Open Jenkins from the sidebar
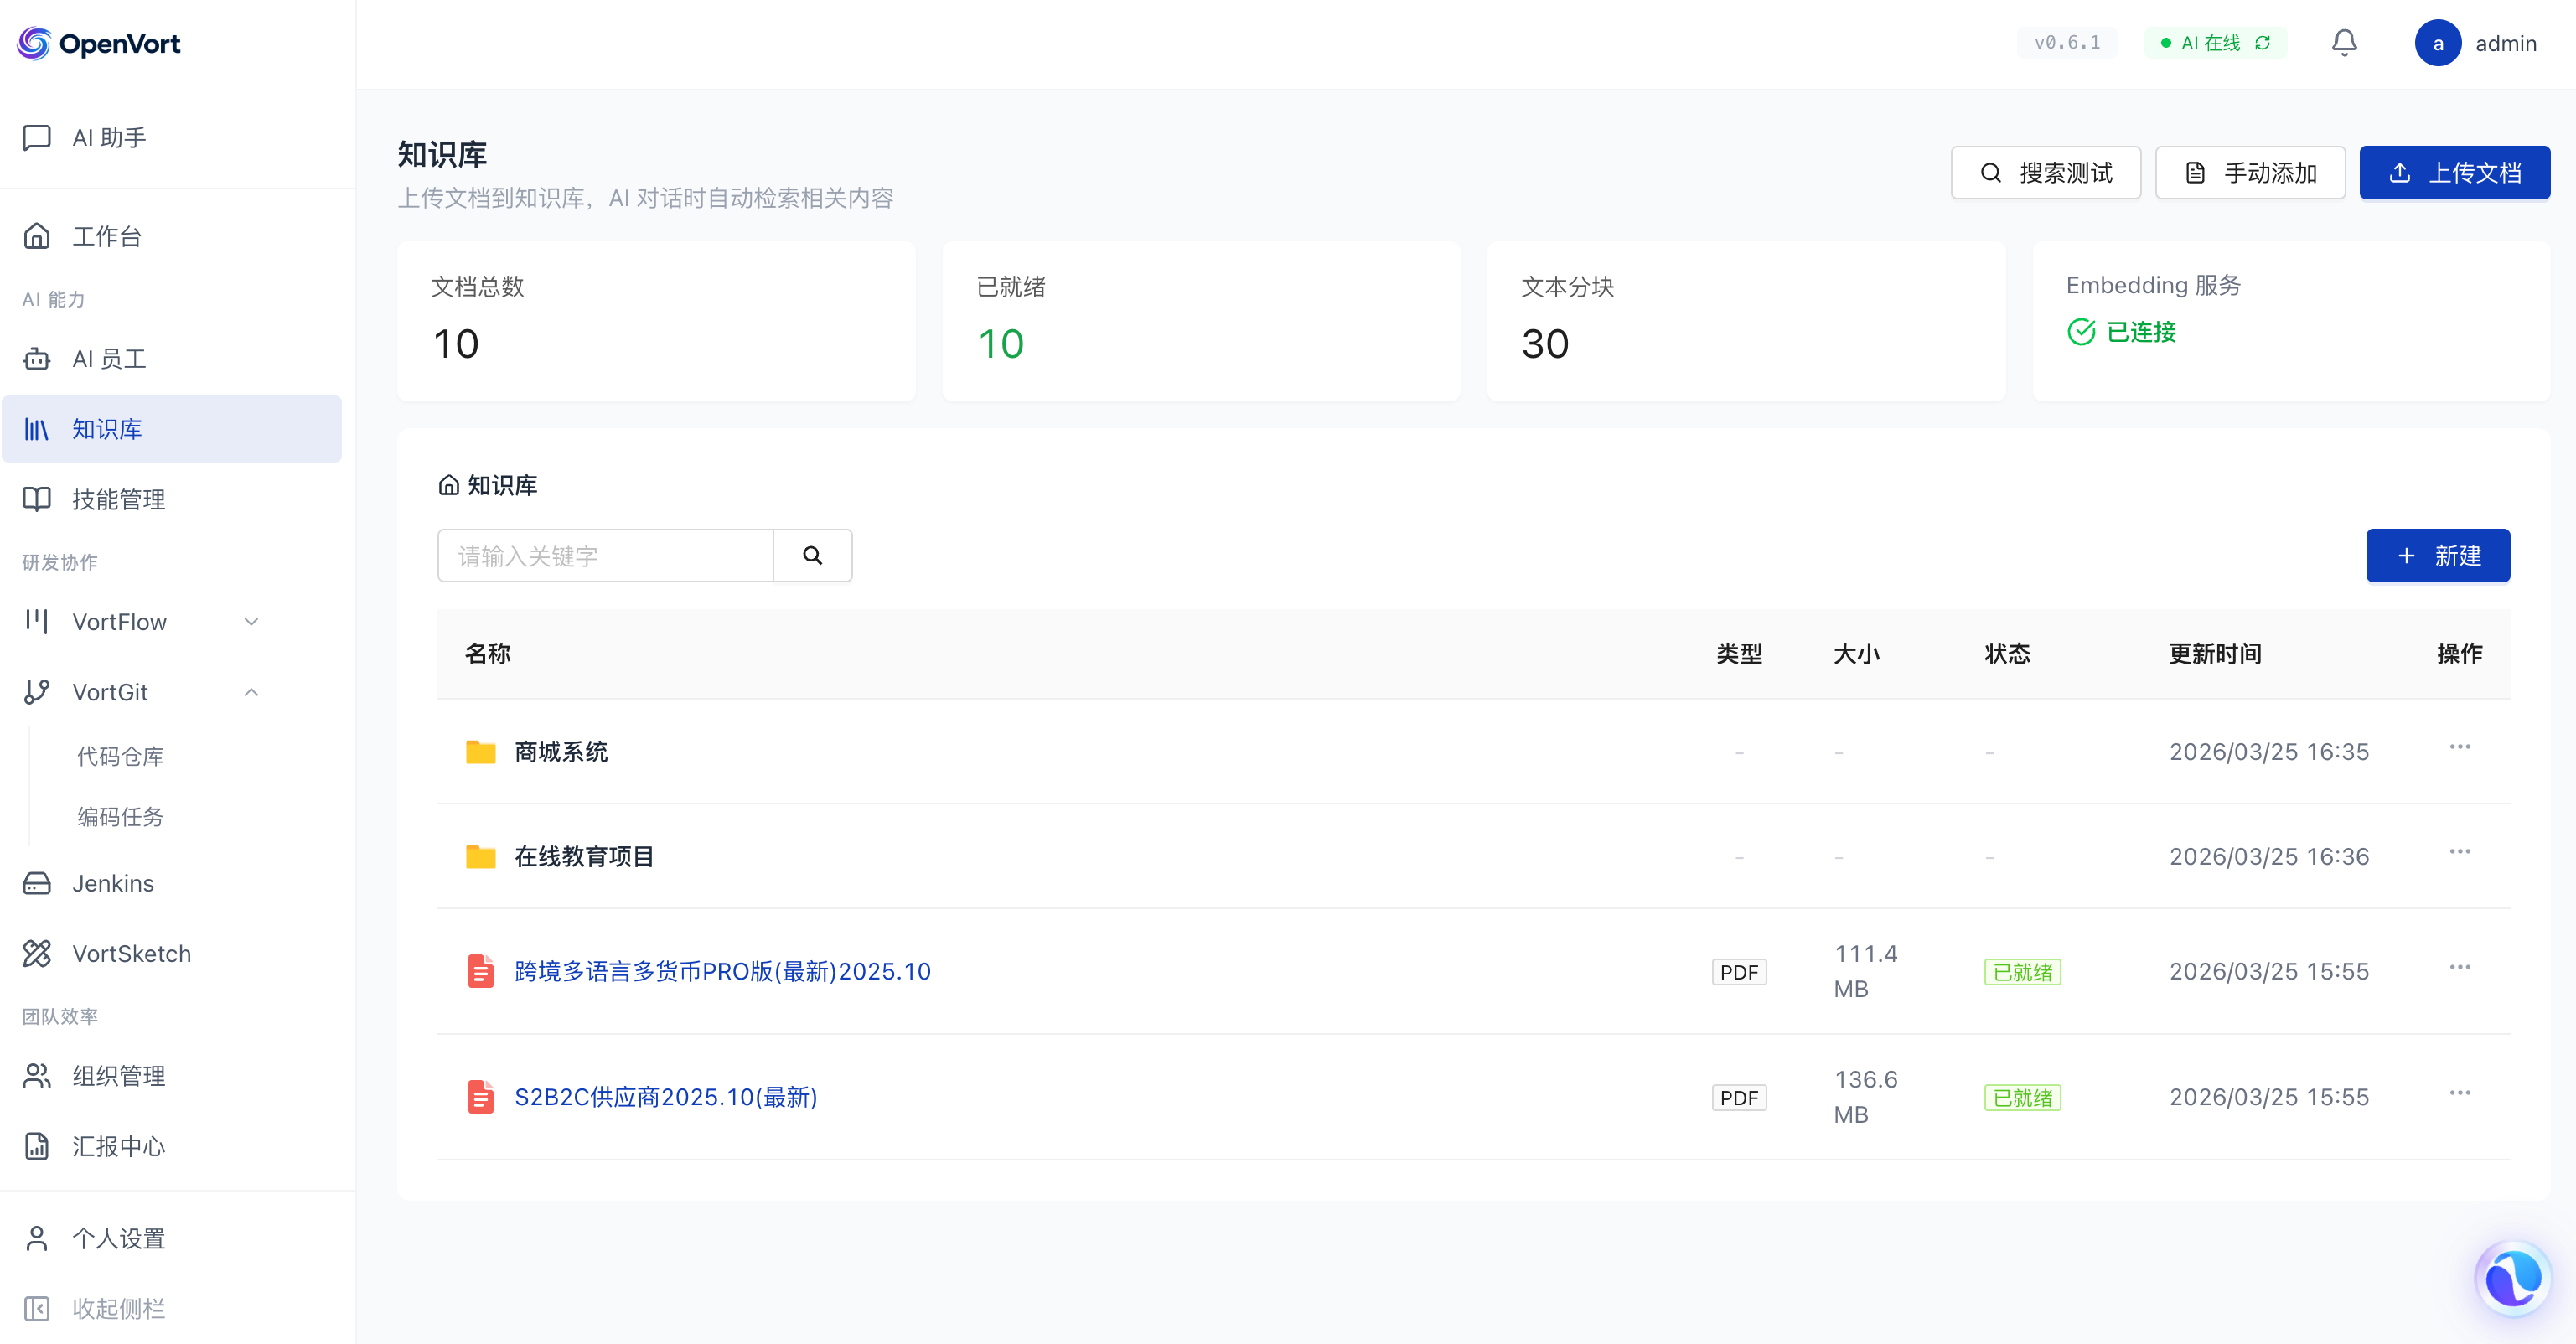Screen dimensions: 2576x1344 [x=112, y=883]
